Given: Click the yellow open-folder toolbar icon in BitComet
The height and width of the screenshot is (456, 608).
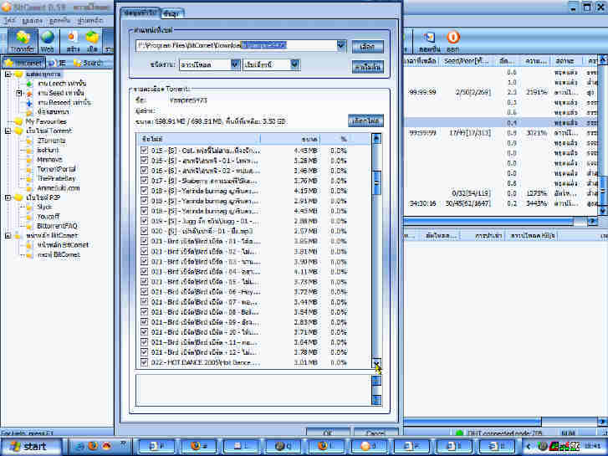Looking at the screenshot, I should tap(92, 41).
